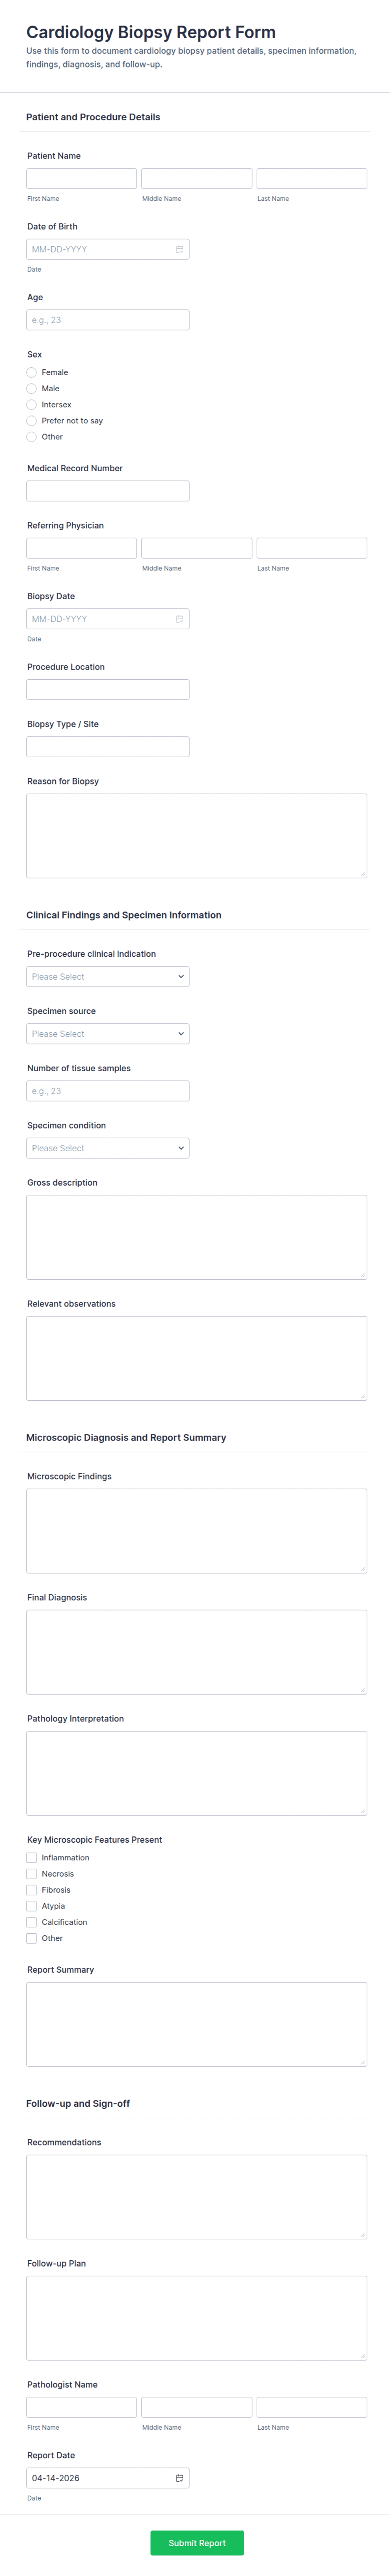The image size is (390, 2576).
Task: Select the Prefer not to say option
Action: pos(31,421)
